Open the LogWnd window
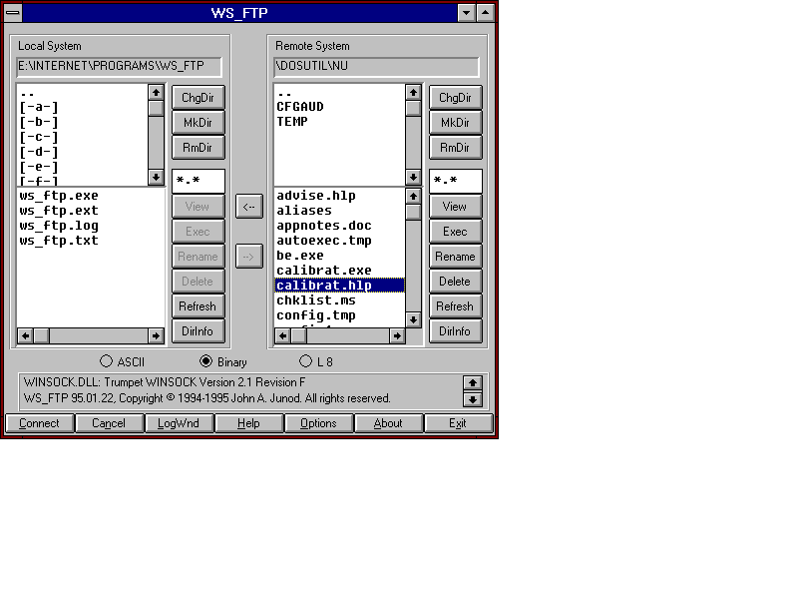Image resolution: width=798 pixels, height=599 pixels. click(179, 423)
